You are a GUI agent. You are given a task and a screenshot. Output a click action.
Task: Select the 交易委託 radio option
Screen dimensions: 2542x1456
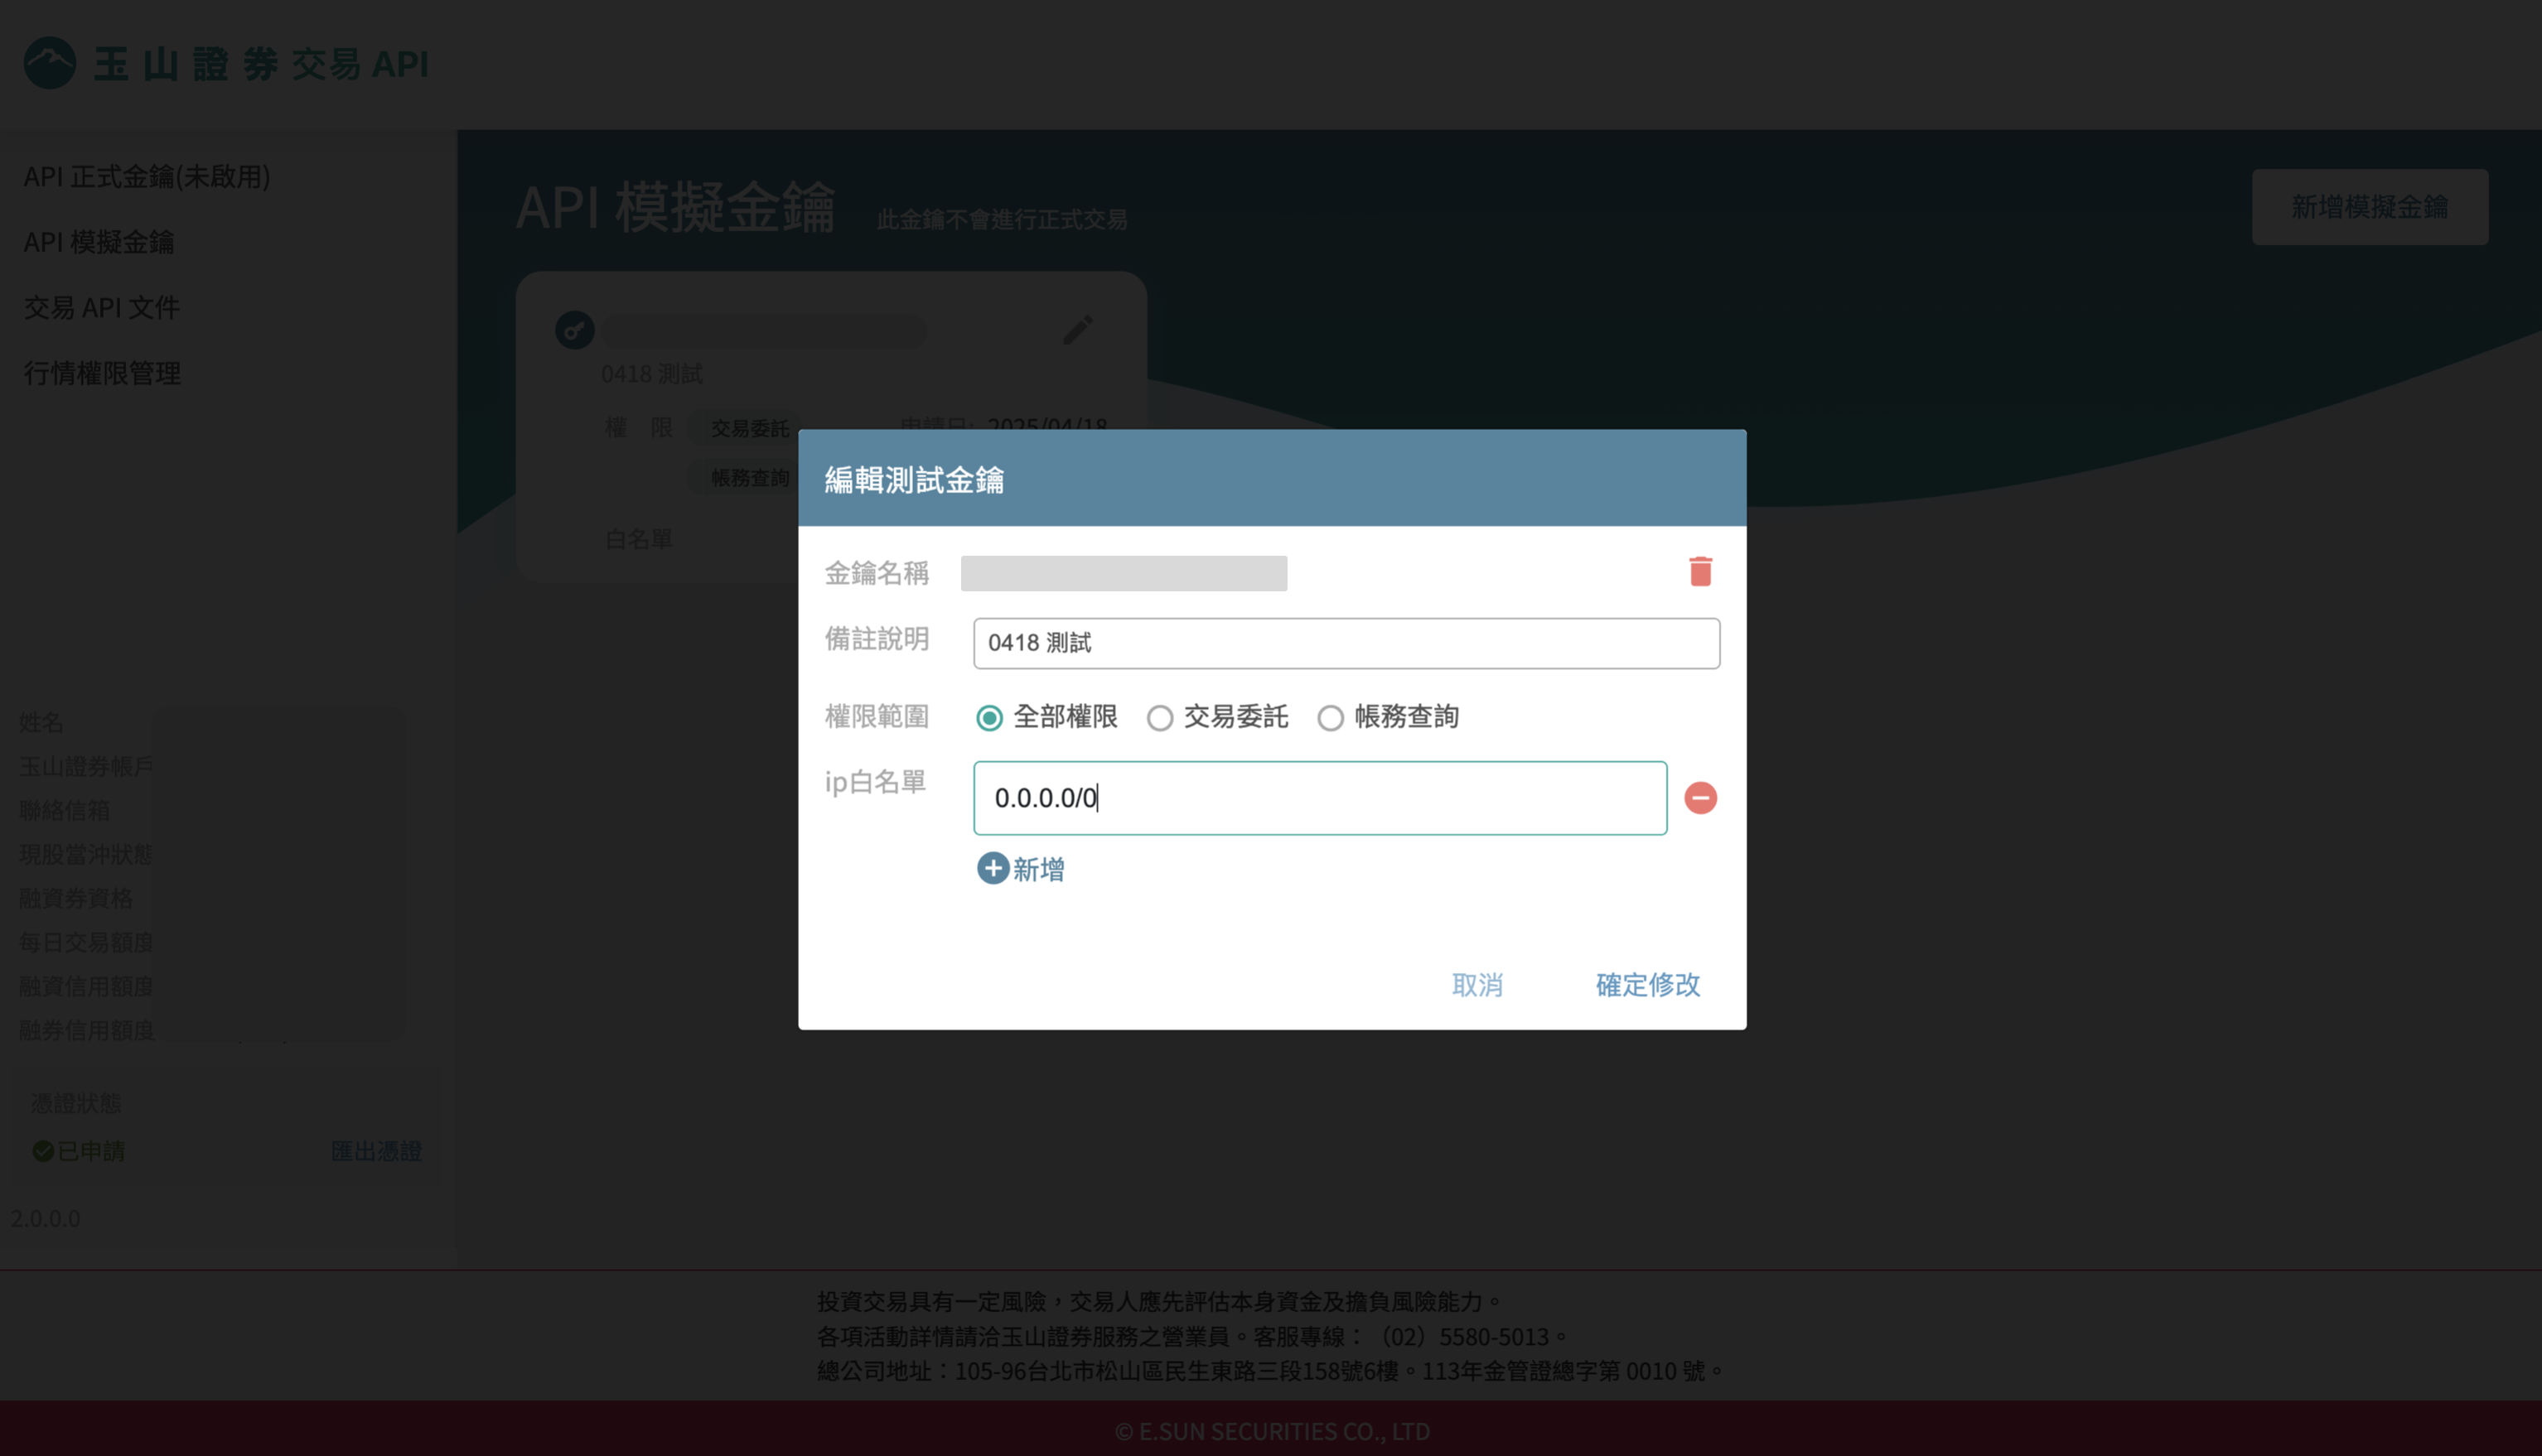coord(1159,717)
